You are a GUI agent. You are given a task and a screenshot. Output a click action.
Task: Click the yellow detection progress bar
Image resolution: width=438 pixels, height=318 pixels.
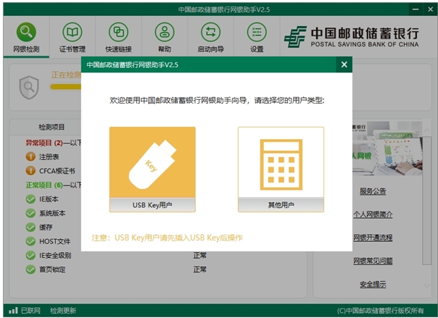66,87
